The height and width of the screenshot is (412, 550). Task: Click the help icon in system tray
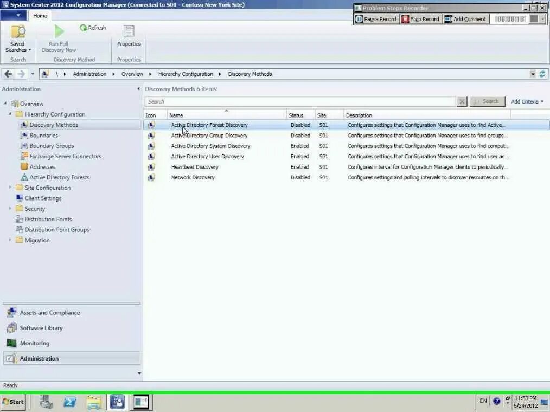pyautogui.click(x=497, y=401)
